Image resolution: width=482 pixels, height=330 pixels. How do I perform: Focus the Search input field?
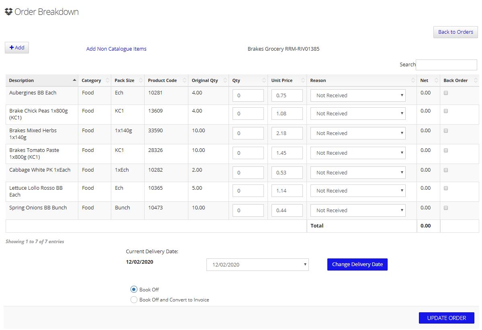click(x=447, y=65)
